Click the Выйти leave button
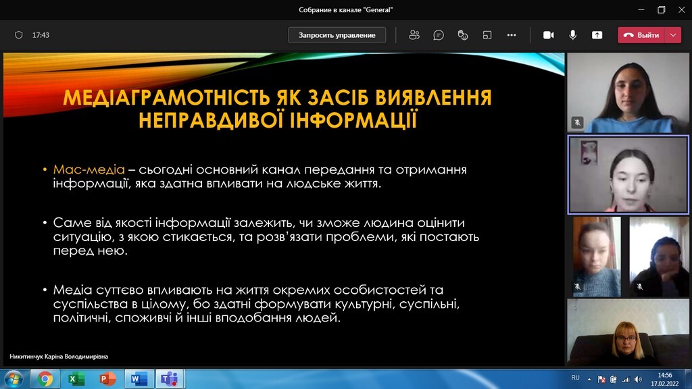The height and width of the screenshot is (389, 692). (642, 35)
